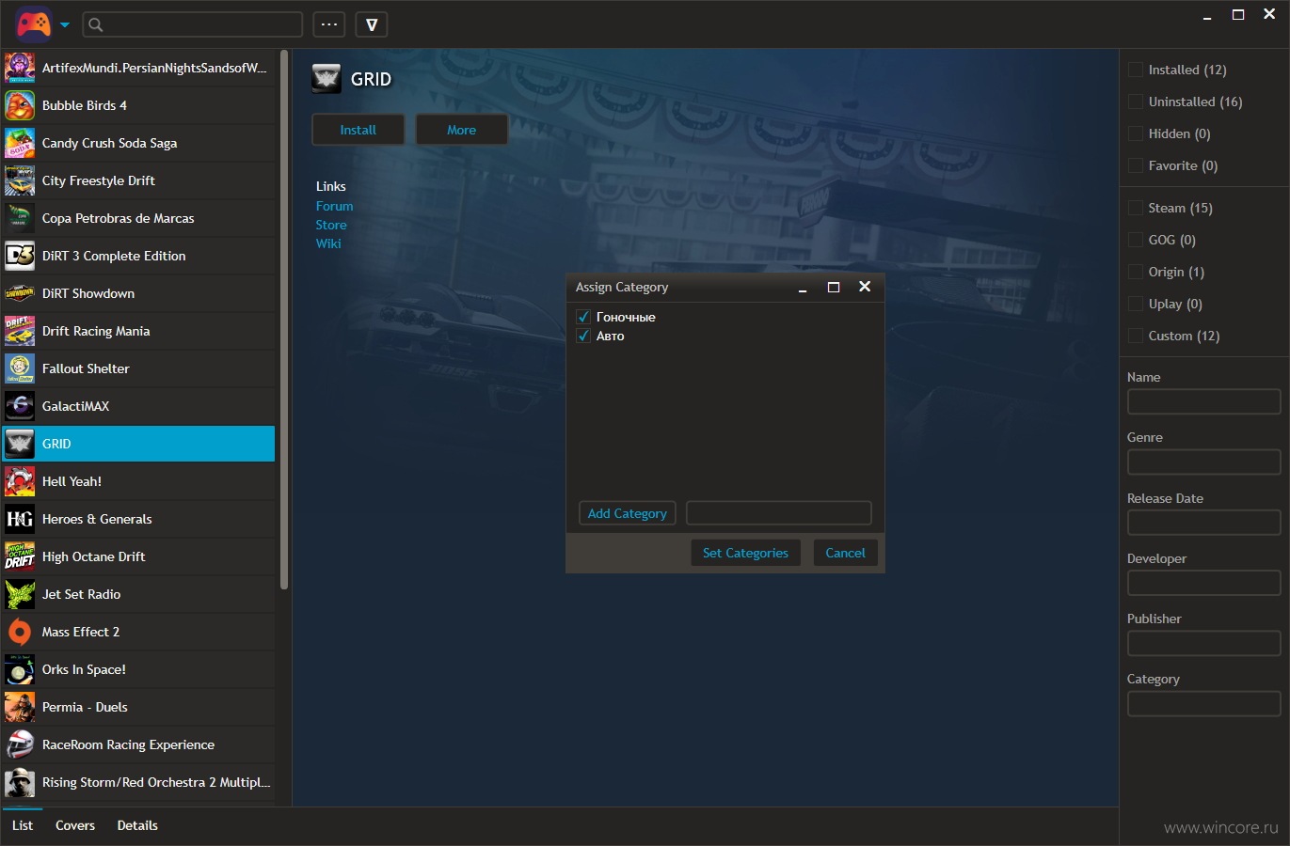Select the Jet Set Radio icon
Viewport: 1290px width, 846px height.
point(20,594)
